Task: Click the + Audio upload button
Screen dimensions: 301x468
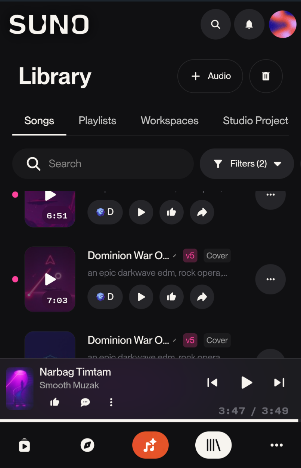Action: (x=210, y=76)
